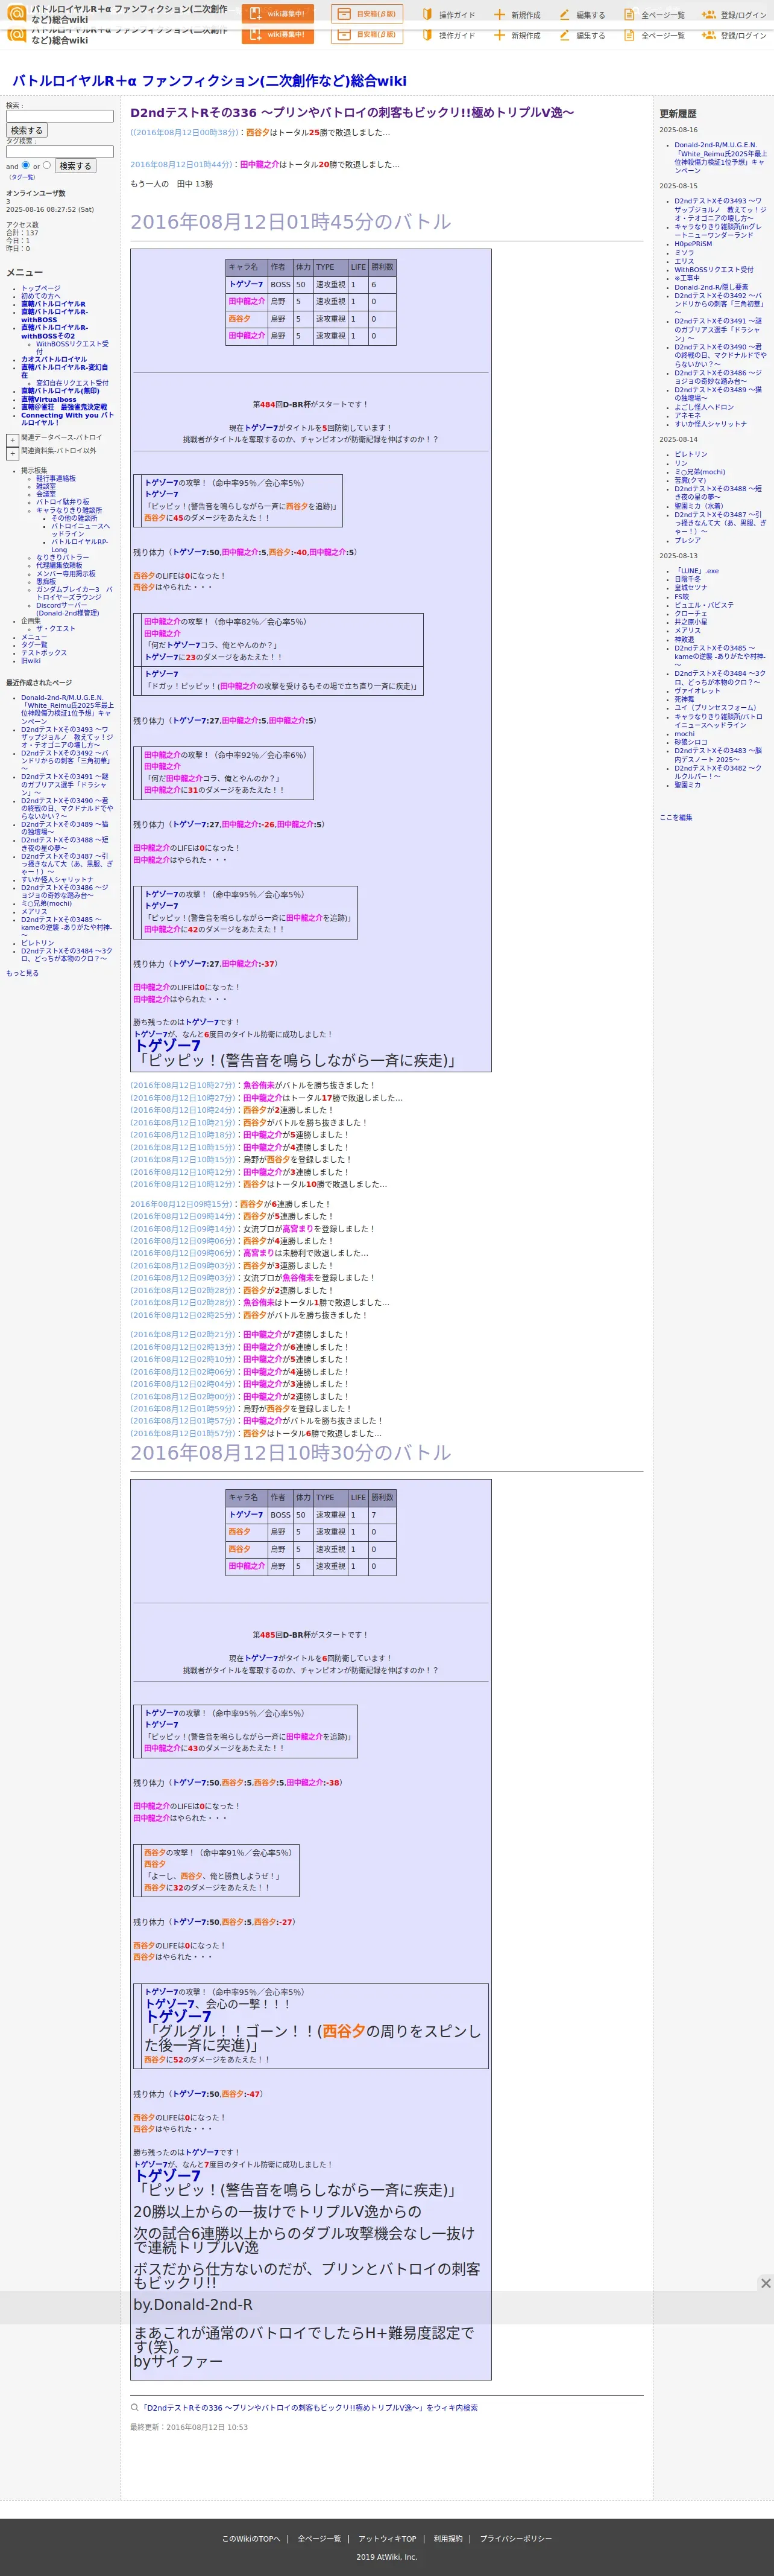774x2576 pixels.
Task: Open 直轄@雀荘 最強雀鬼決定戦 menu link
Action: click(x=64, y=407)
